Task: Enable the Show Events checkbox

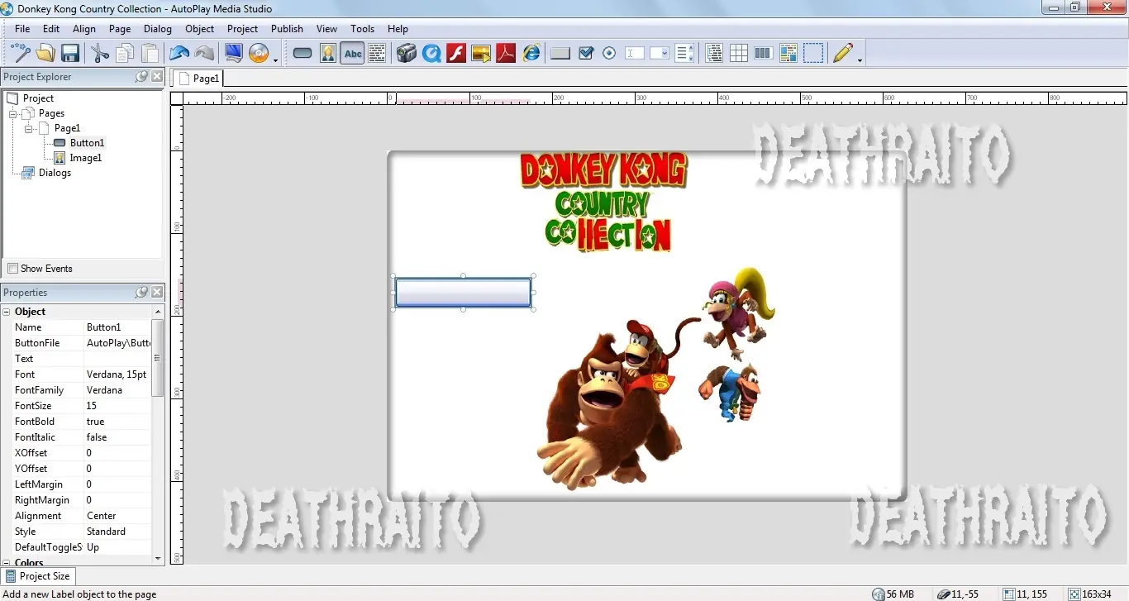Action: [x=12, y=269]
